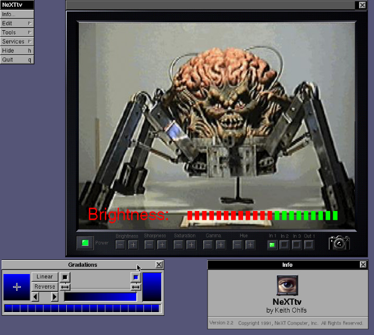
Task: Toggle the green Power button
Action: 85,243
